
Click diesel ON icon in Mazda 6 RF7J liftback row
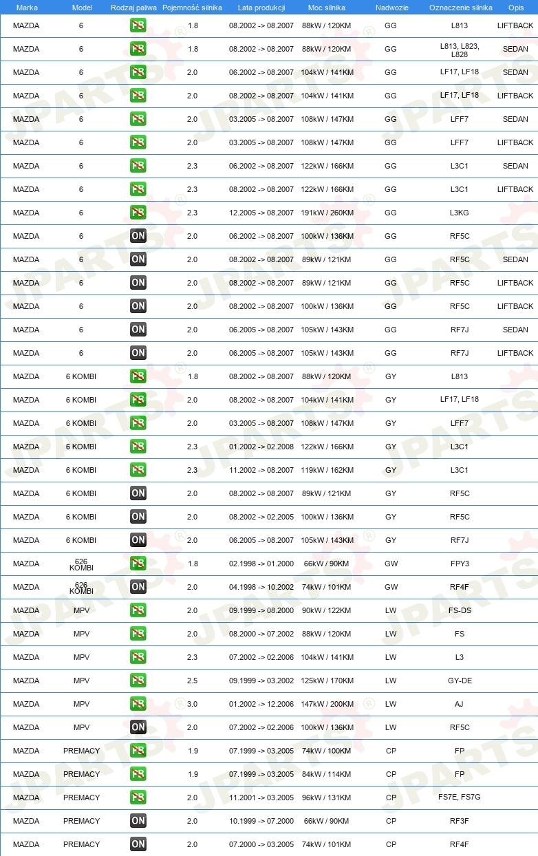click(x=138, y=353)
